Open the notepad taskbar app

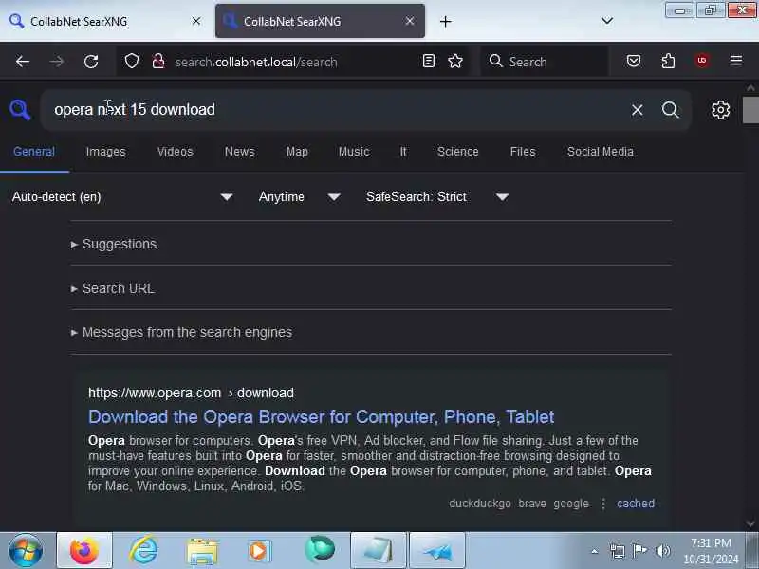coord(378,550)
